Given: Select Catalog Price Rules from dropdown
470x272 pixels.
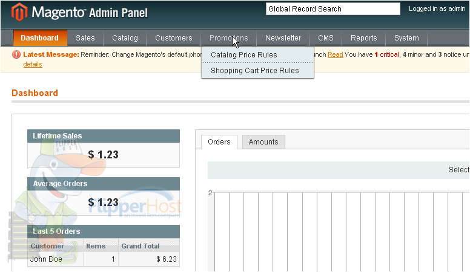Looking at the screenshot, I should point(258,55).
